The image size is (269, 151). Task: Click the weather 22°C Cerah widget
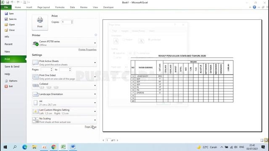coord(207,147)
